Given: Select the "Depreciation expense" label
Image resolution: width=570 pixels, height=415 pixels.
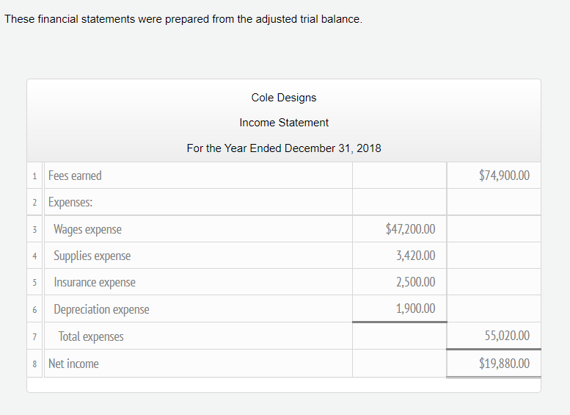Looking at the screenshot, I should click(x=101, y=309).
